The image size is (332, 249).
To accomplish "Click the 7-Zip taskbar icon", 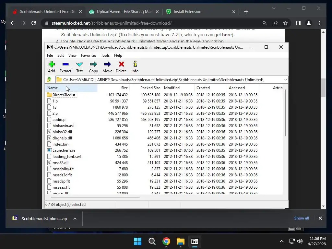I will click(x=195, y=241).
